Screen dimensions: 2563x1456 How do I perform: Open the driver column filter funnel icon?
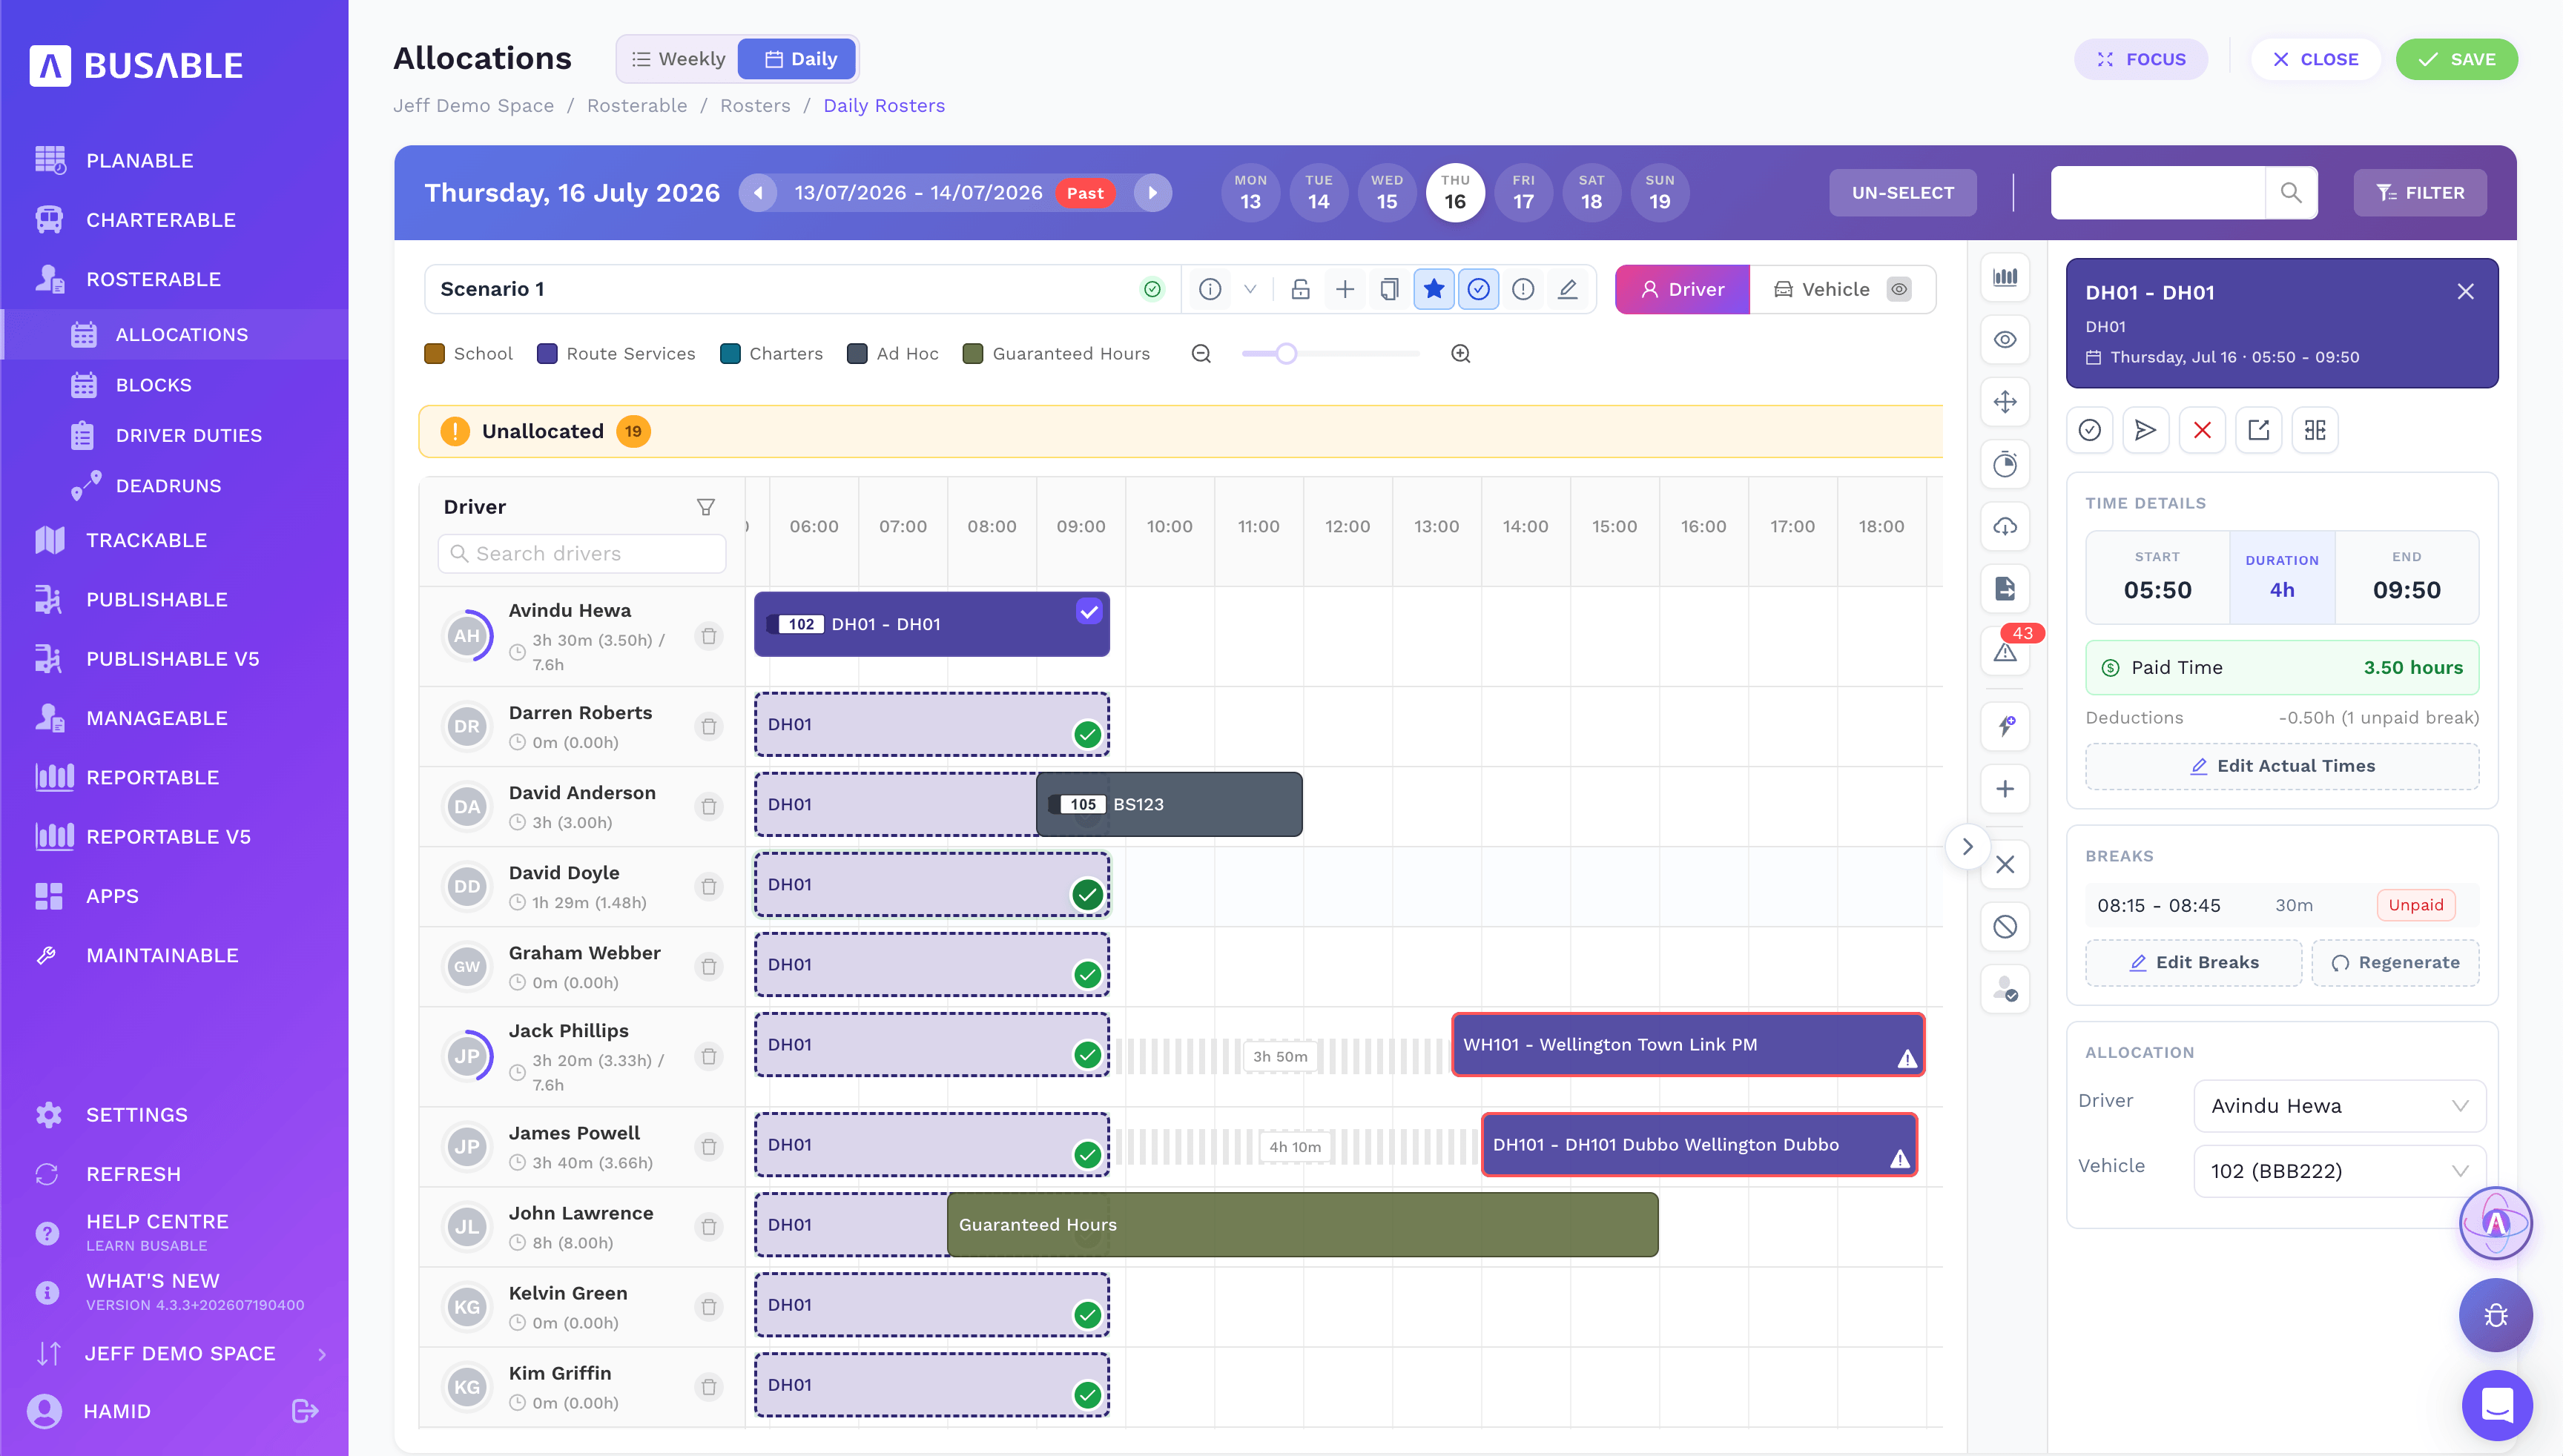point(705,507)
